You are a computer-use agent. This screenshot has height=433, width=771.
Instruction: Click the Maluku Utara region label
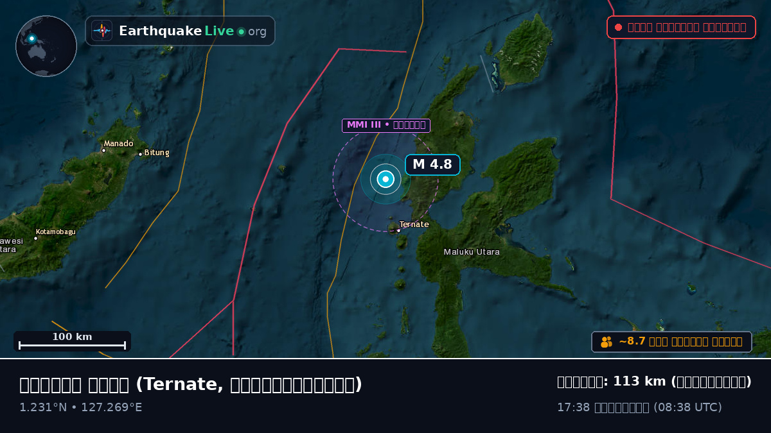(472, 252)
